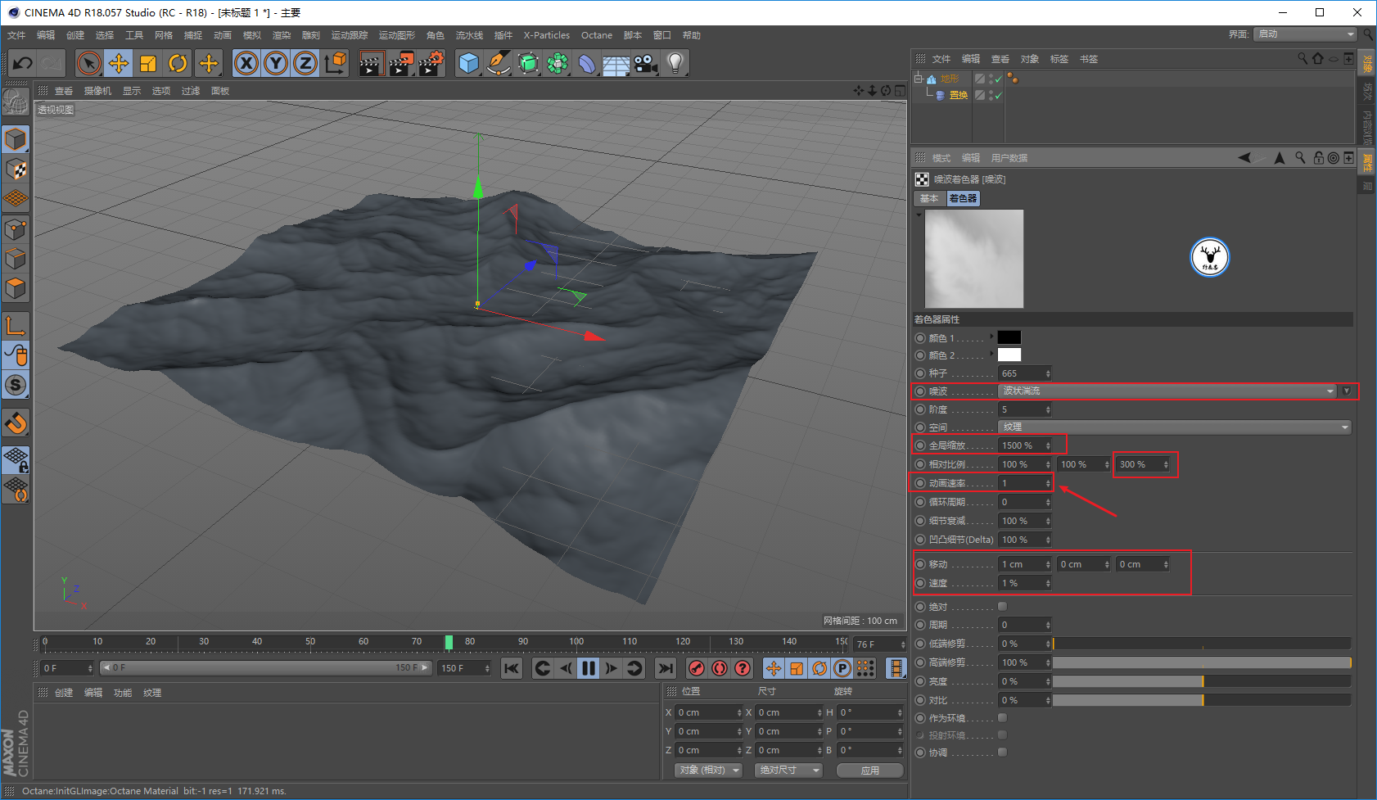The image size is (1377, 800).
Task: Select the Rotate tool
Action: 178,63
